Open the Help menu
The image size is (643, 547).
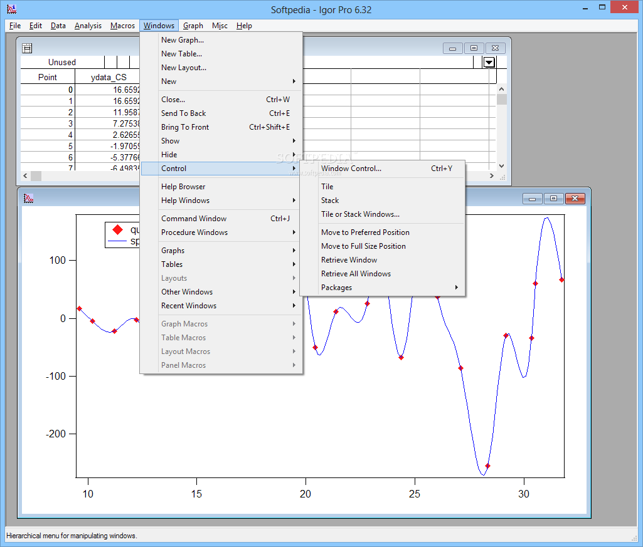(x=245, y=26)
